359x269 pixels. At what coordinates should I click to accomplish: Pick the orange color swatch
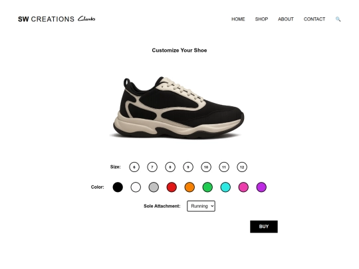tap(189, 187)
